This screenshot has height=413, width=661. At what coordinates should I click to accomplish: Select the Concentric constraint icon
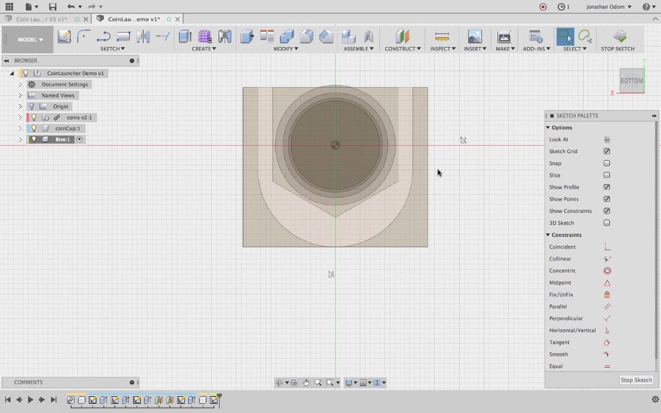pyautogui.click(x=607, y=271)
